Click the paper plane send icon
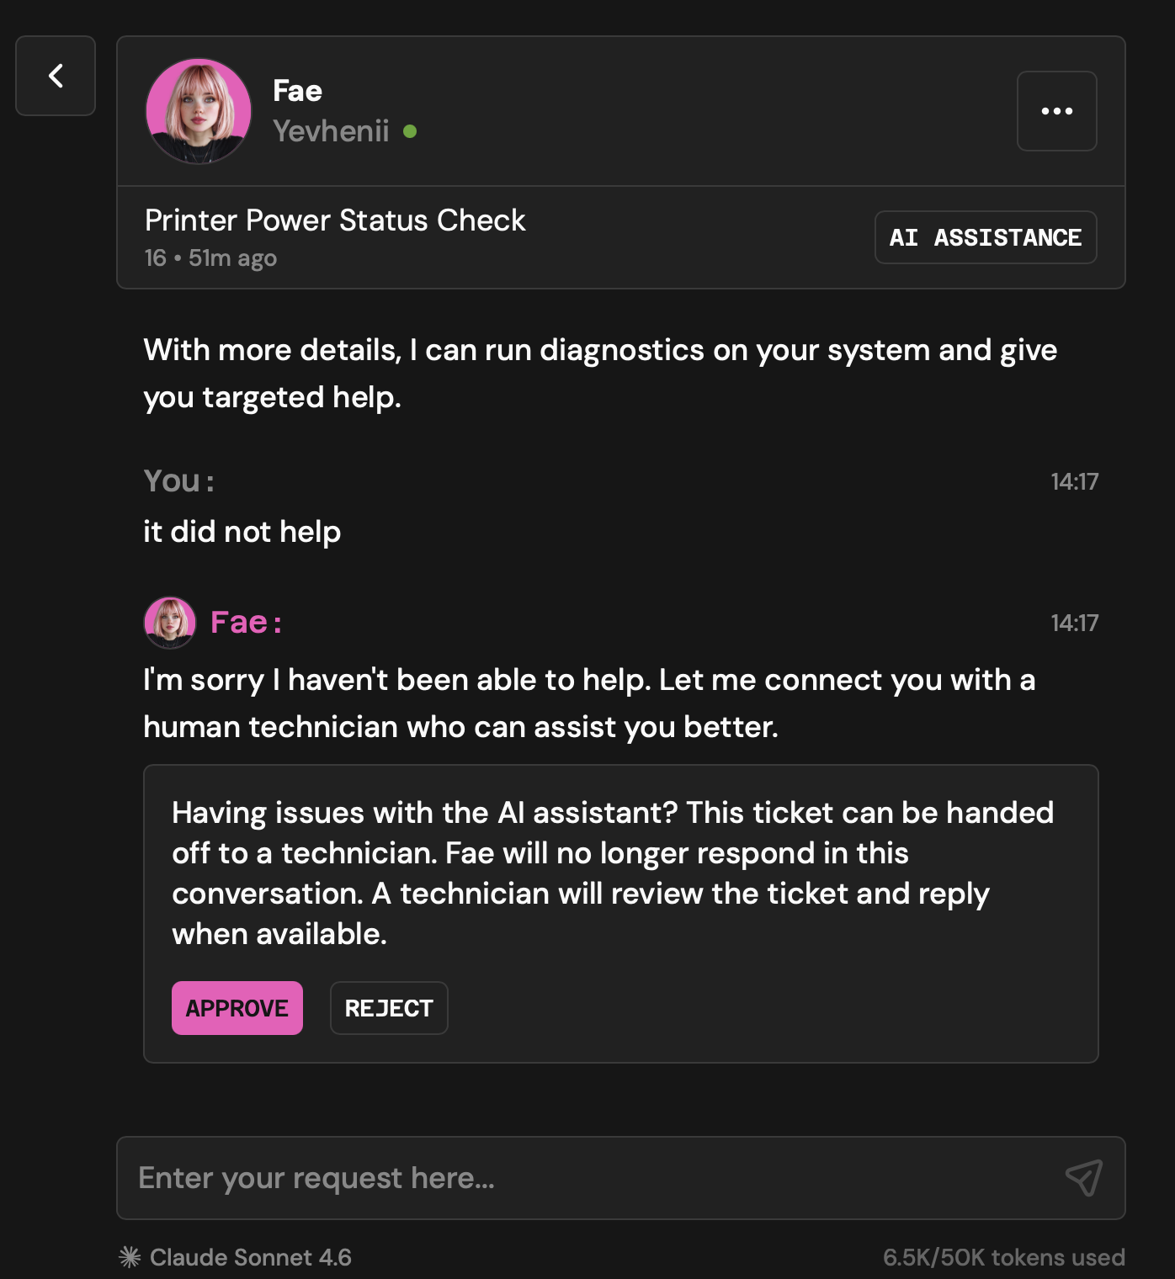 pos(1084,1177)
